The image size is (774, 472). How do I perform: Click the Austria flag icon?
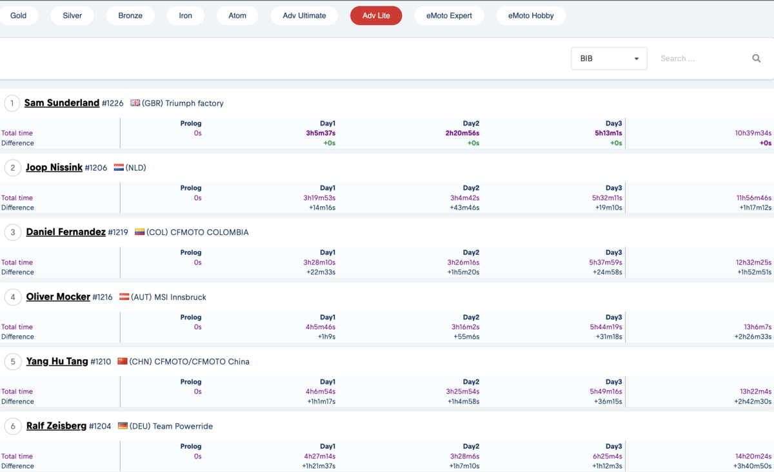tap(124, 296)
